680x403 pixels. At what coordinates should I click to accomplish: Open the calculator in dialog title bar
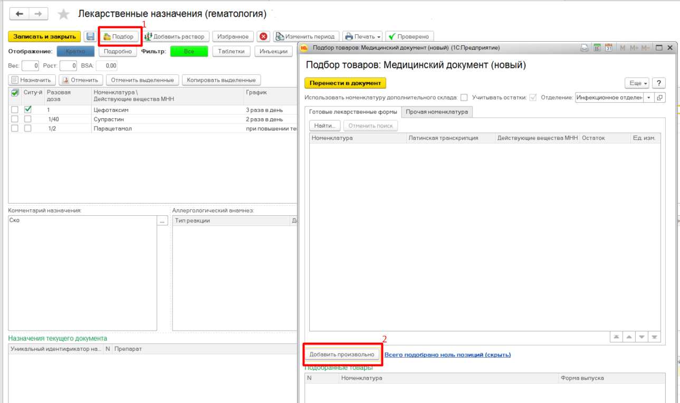point(597,48)
